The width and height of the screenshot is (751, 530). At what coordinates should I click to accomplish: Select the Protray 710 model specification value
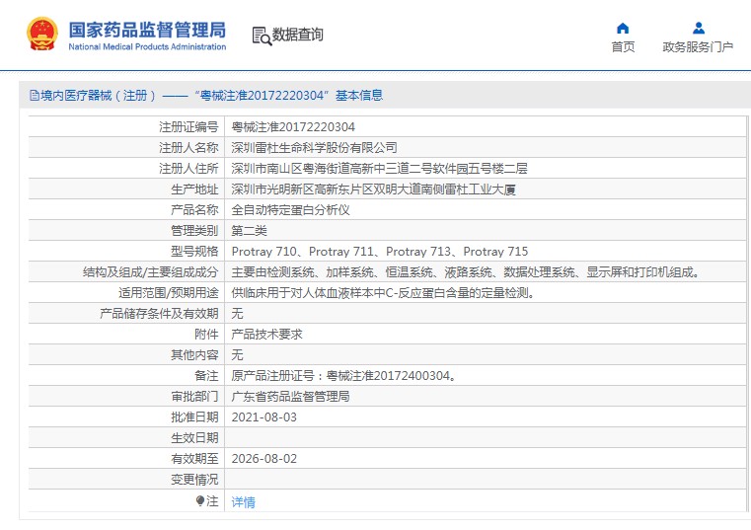tap(380, 252)
